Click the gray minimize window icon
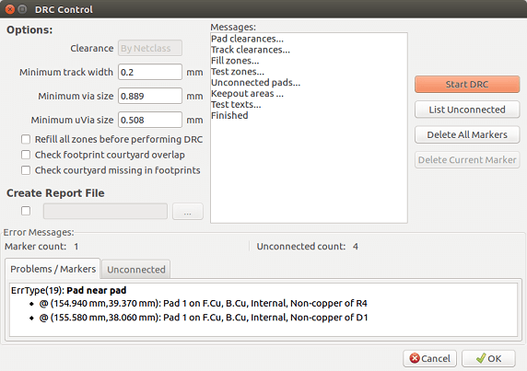This screenshot has width=527, height=371. tap(22, 9)
